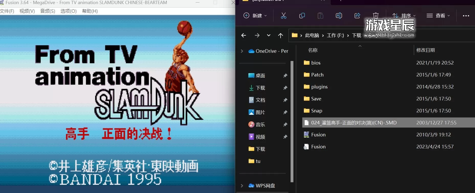This screenshot has height=193, width=475.
Task: Click the Rename icon in toolbar
Action: (x=339, y=16)
